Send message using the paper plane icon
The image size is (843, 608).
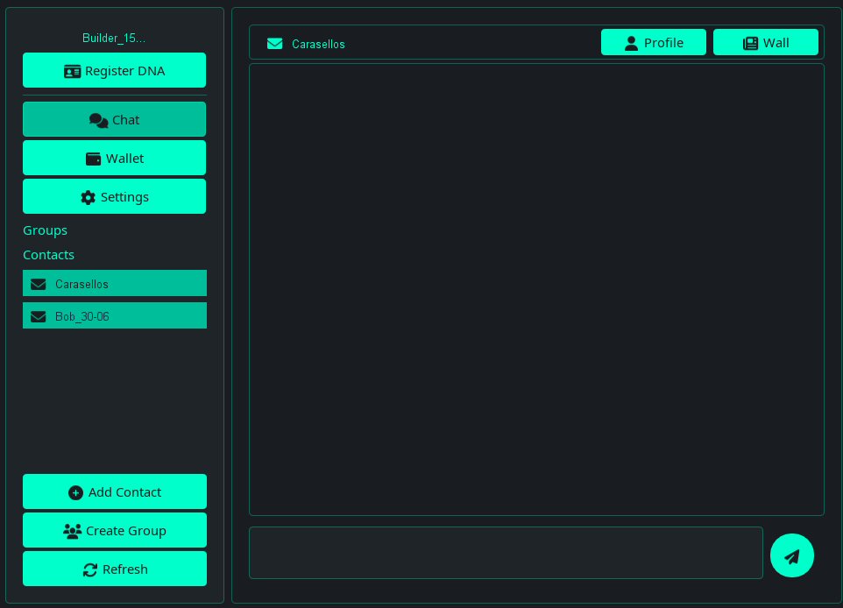[791, 555]
